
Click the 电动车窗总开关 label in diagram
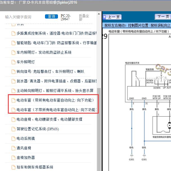point(132,63)
